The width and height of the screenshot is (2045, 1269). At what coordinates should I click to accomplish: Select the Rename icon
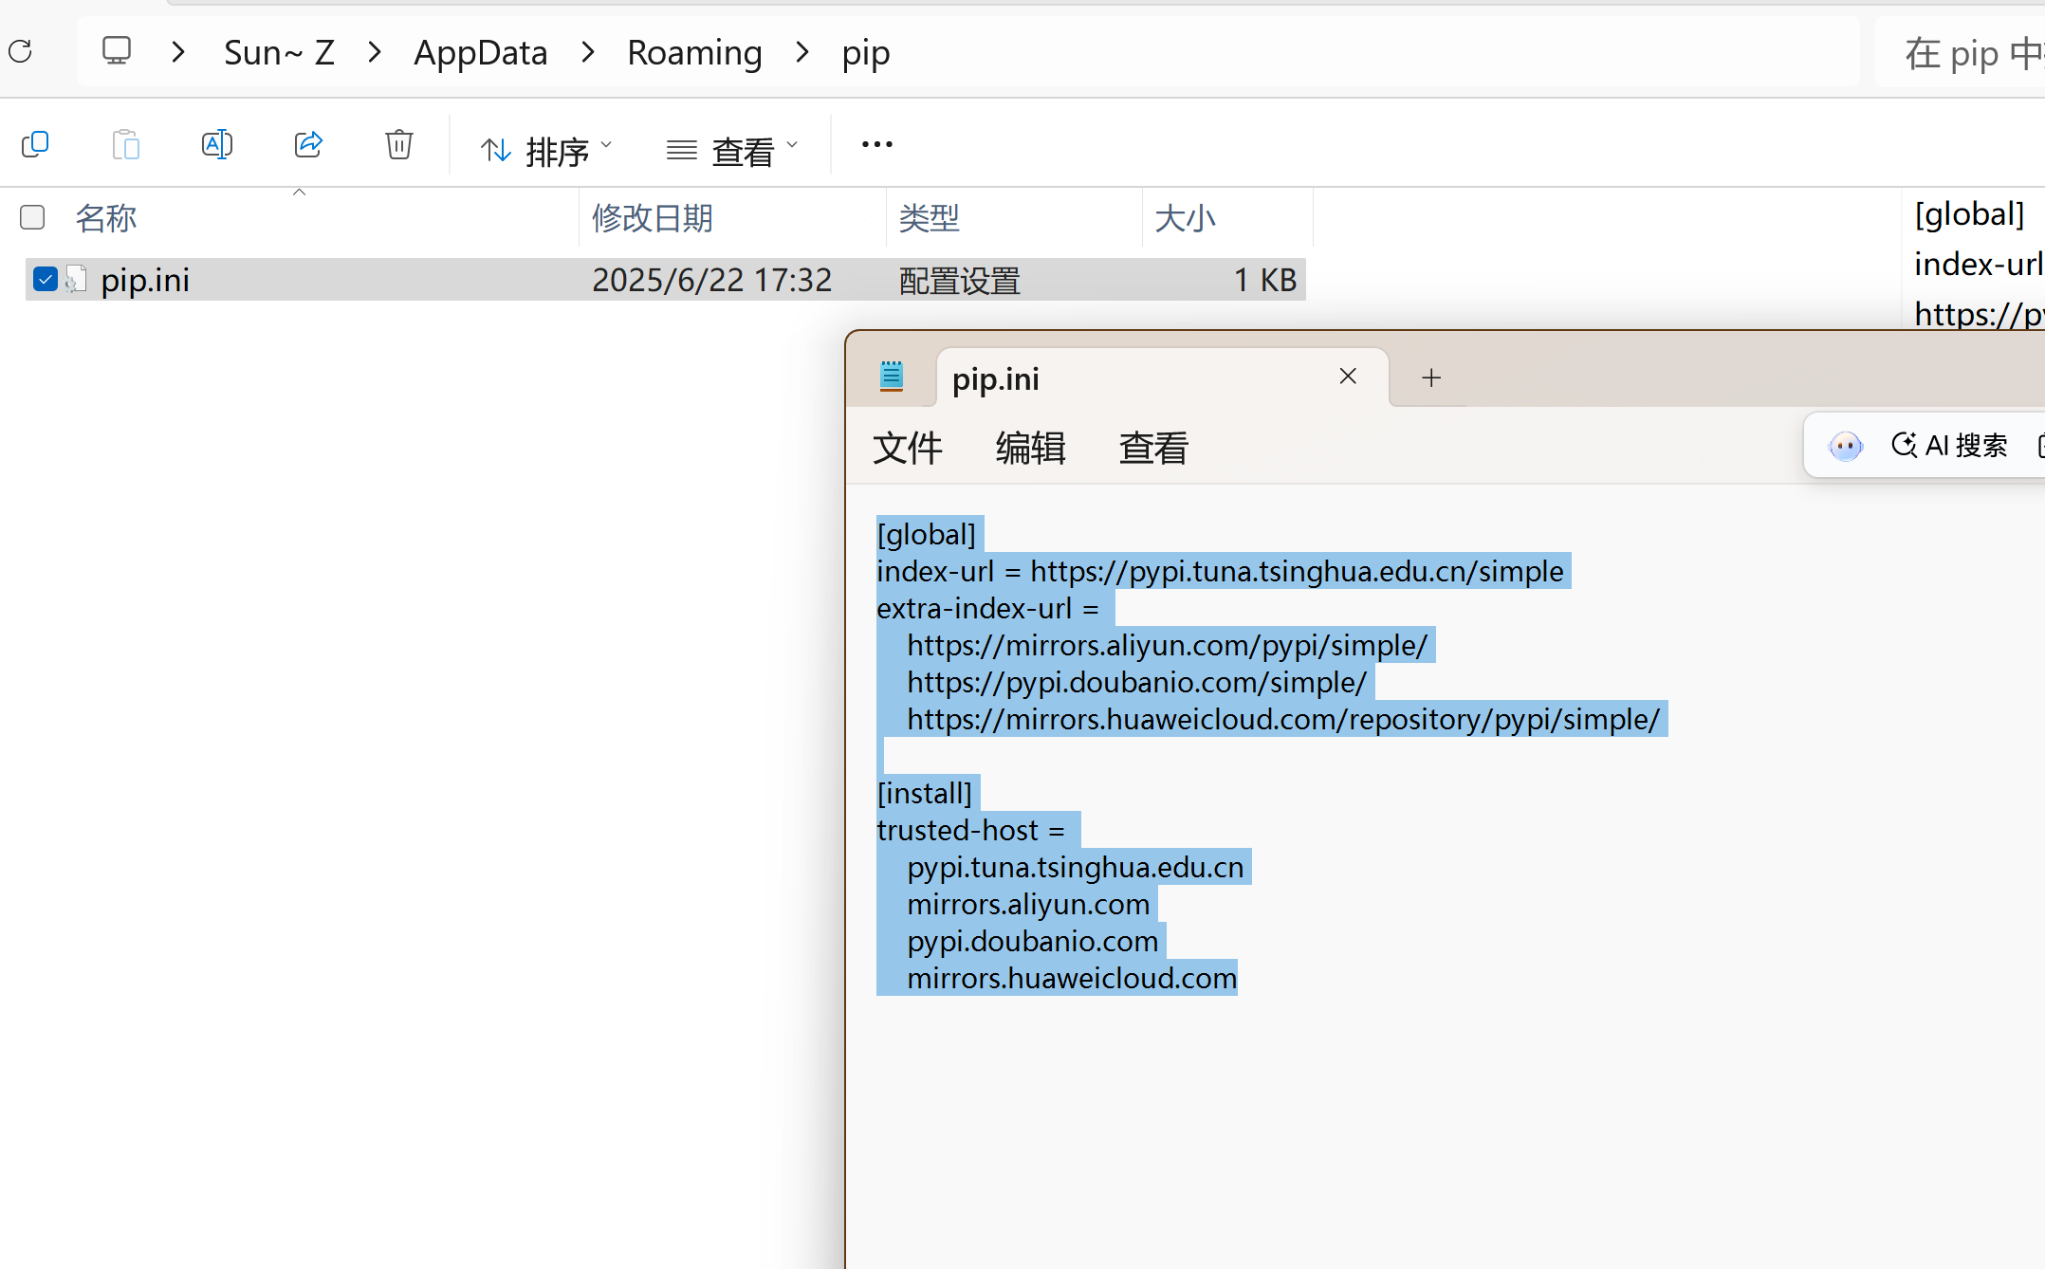coord(217,143)
